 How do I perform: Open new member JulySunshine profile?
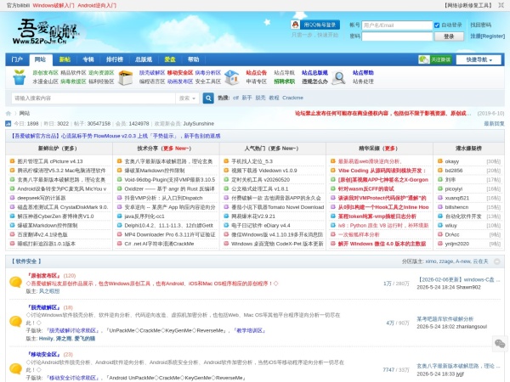coord(199,124)
